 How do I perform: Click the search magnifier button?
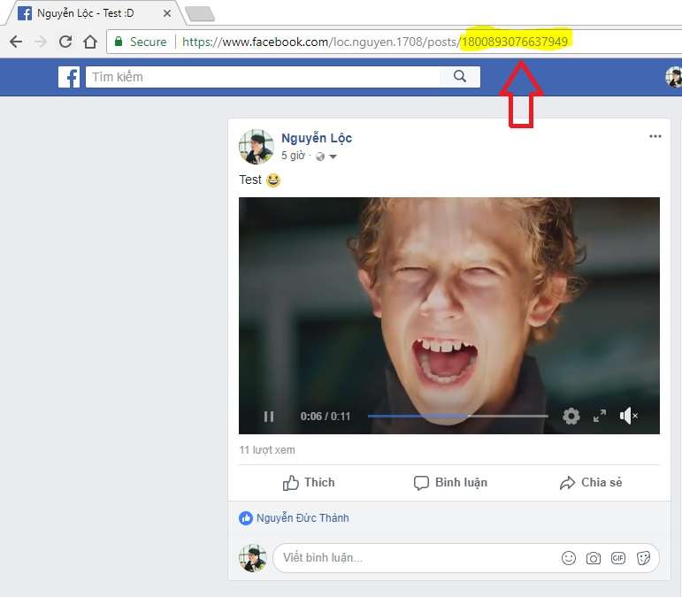click(460, 77)
